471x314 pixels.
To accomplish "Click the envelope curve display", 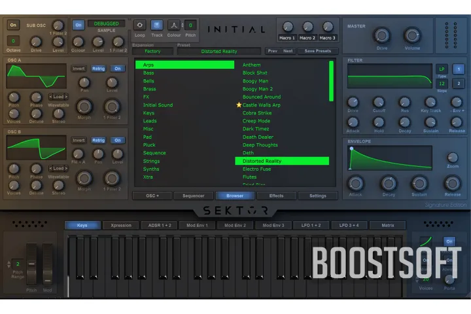I will coord(390,158).
